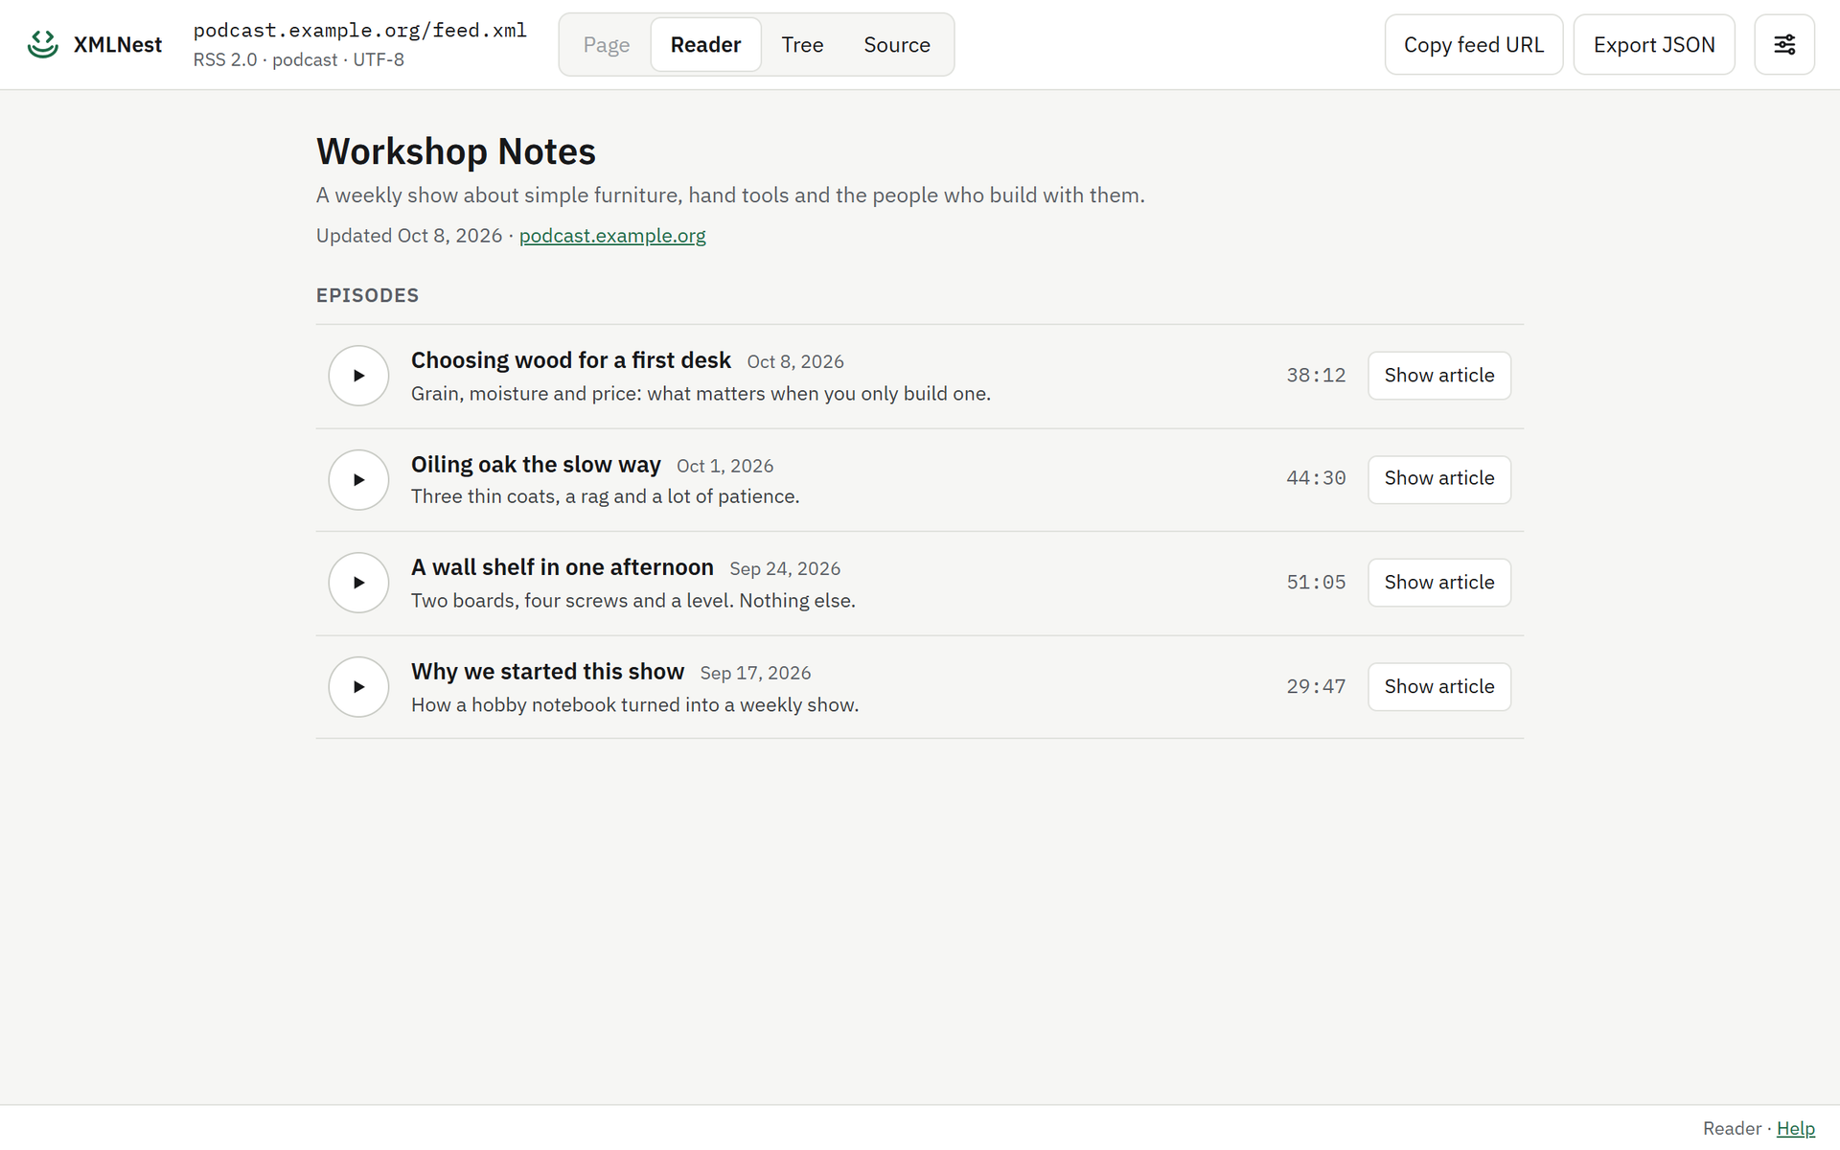1840x1150 pixels.
Task: Open the Help link in the footer
Action: 1796,1129
